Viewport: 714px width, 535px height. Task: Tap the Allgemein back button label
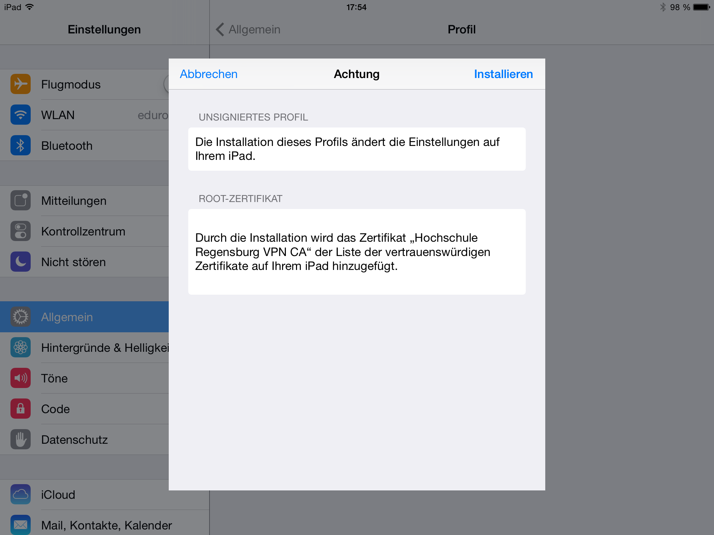click(255, 30)
